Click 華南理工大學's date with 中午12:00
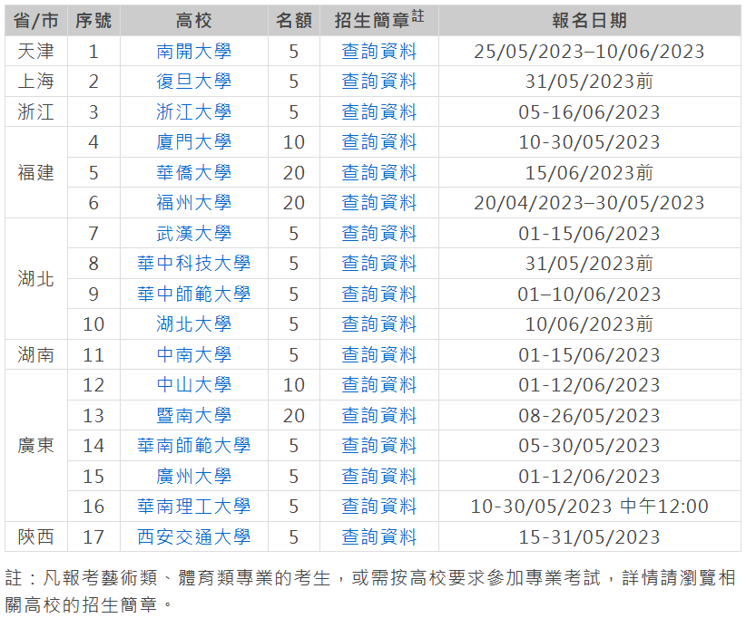The height and width of the screenshot is (618, 746). (x=590, y=507)
